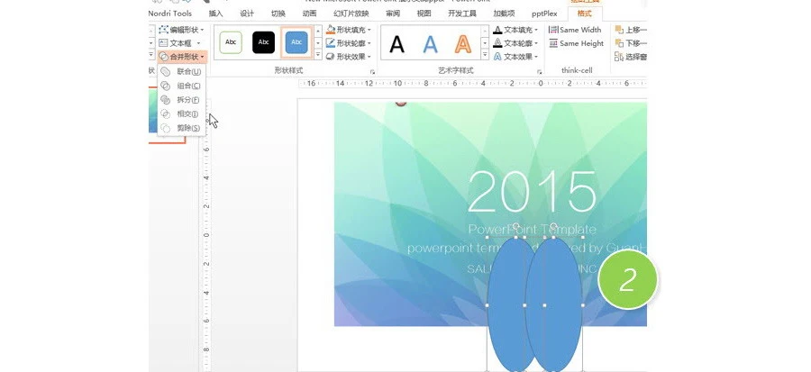Apply the black filled Abc shape style
The width and height of the screenshot is (811, 372).
263,42
